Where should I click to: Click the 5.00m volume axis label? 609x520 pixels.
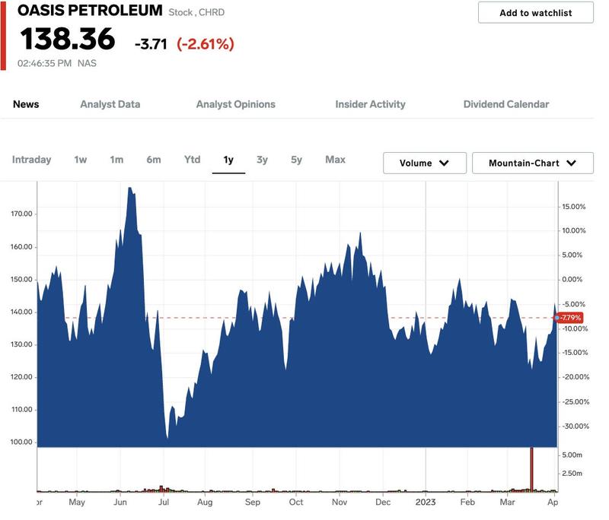(x=572, y=455)
